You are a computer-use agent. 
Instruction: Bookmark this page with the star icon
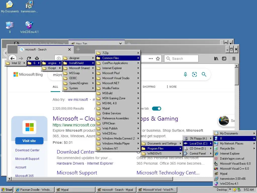point(158,59)
